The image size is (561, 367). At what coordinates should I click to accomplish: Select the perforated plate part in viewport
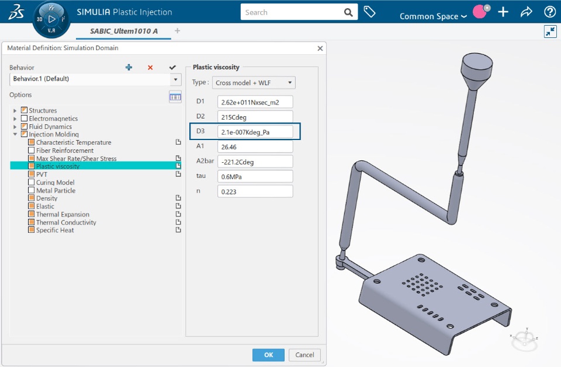pos(435,303)
